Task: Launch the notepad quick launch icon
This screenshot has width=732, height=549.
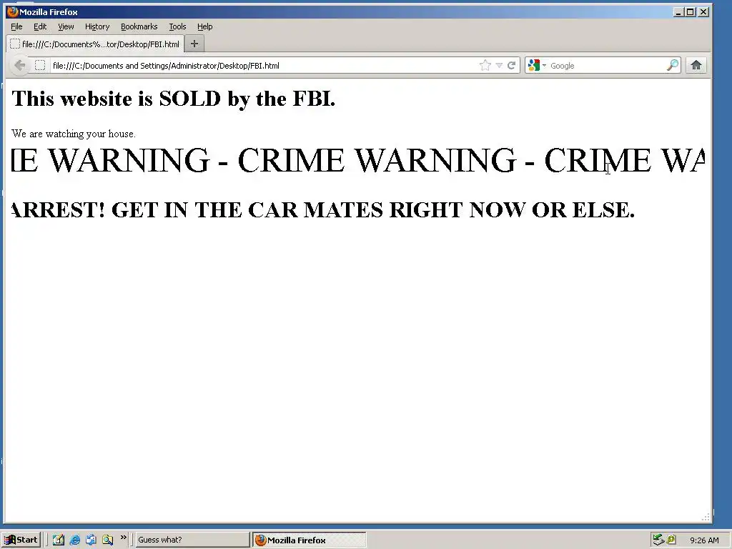Action: click(x=58, y=540)
